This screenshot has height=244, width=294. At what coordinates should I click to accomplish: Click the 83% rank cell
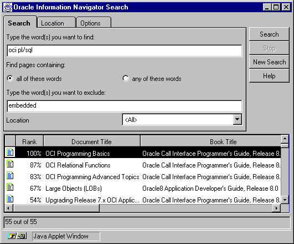pyautogui.click(x=35, y=177)
